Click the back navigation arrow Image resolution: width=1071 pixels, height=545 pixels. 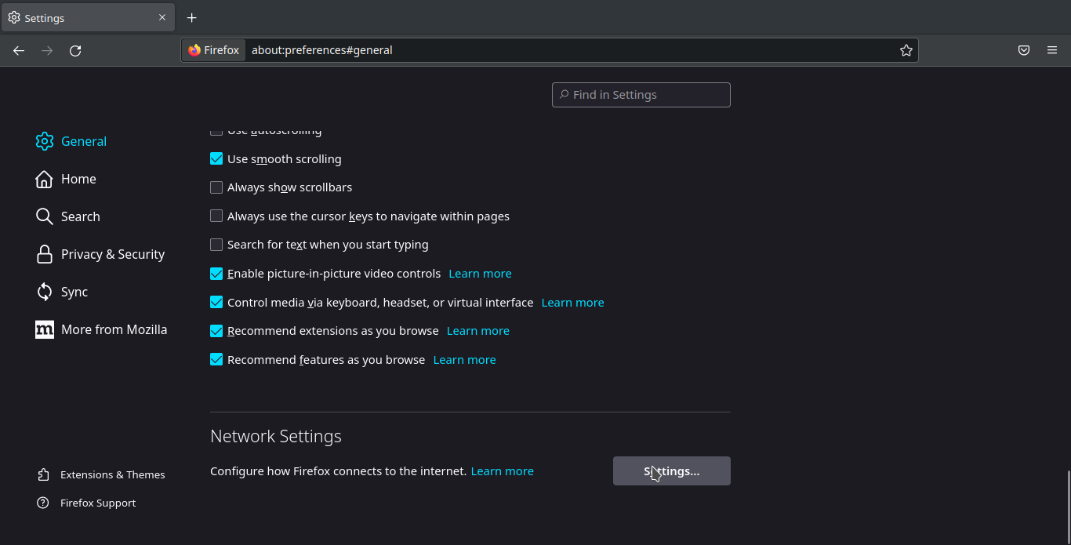click(x=19, y=51)
